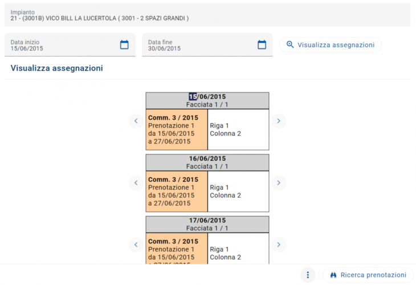The image size is (416, 285).
Task: Open the Data inizio calendar picker
Action: click(x=124, y=44)
